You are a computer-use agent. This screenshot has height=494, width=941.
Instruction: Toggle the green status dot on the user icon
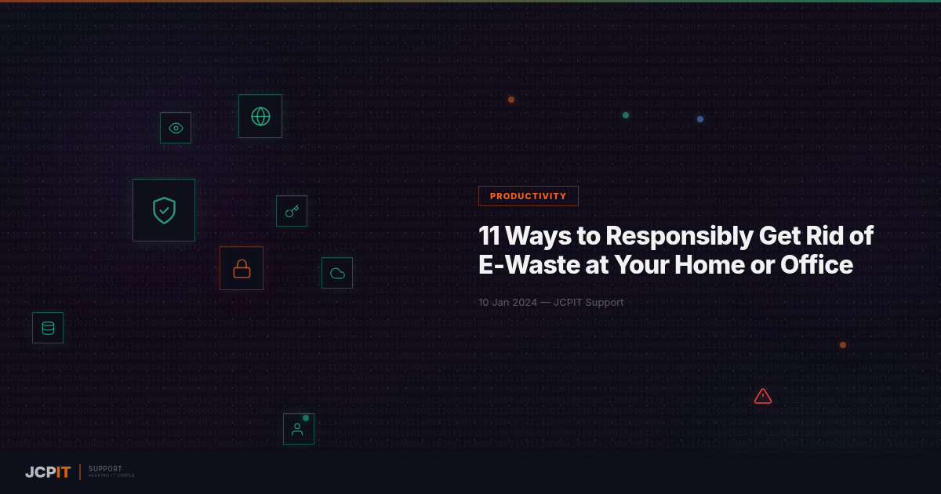pyautogui.click(x=306, y=417)
